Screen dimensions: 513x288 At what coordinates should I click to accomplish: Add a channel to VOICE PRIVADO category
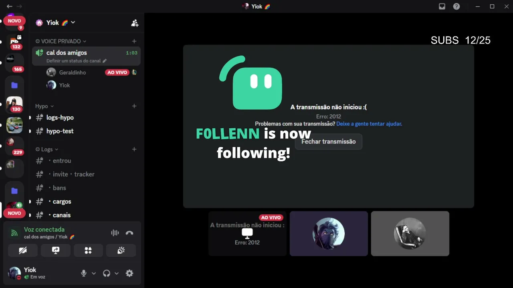(x=134, y=41)
